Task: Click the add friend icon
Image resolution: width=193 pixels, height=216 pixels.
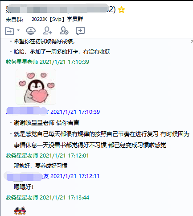Action: (48, 31)
